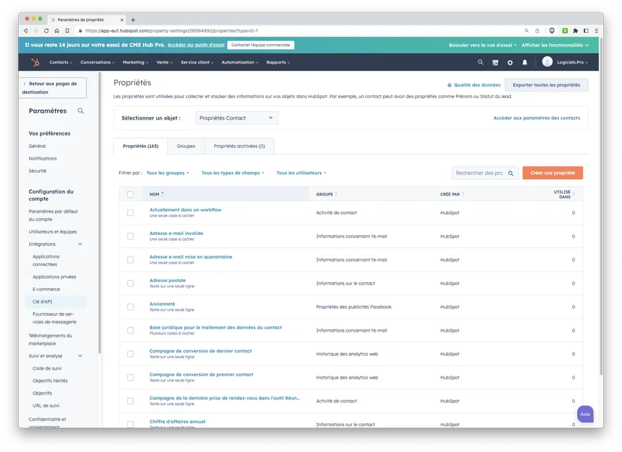622x452 pixels.
Task: Click the Rechercher des propriétés search field
Action: [x=479, y=173]
